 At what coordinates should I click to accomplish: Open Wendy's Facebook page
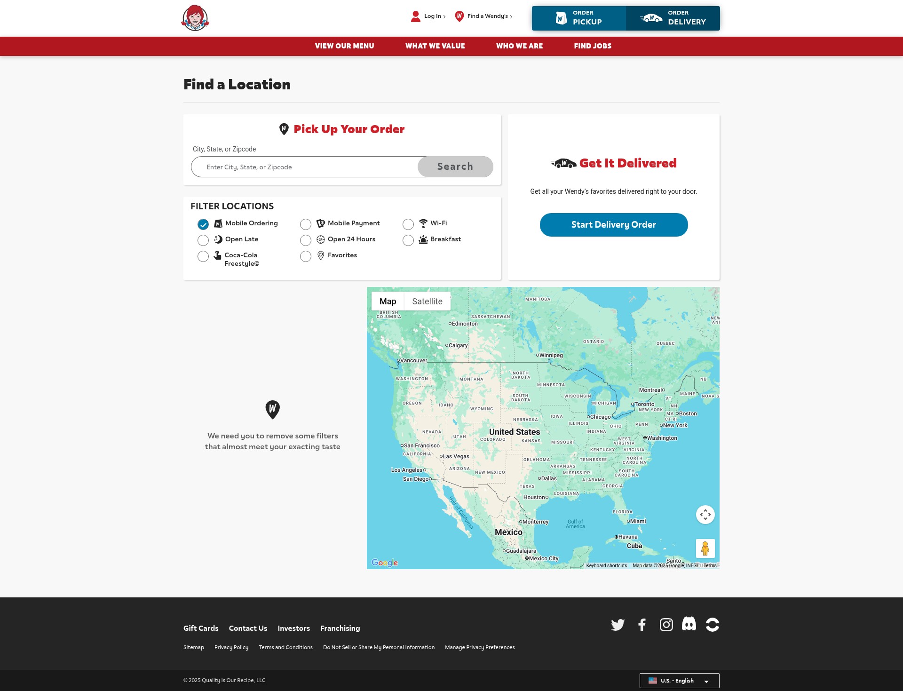coord(642,625)
